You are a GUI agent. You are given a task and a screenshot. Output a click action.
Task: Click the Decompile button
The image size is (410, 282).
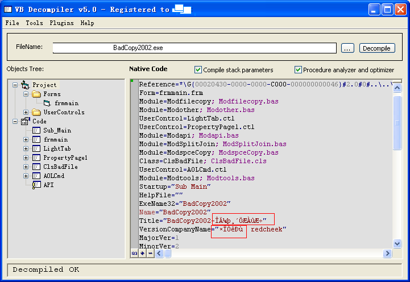click(x=377, y=48)
